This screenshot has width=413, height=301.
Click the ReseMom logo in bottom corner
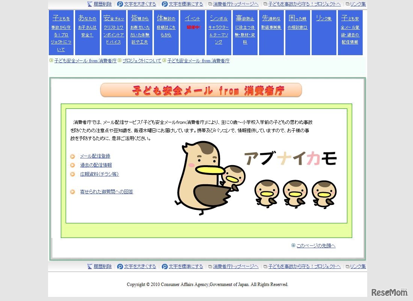point(389,292)
